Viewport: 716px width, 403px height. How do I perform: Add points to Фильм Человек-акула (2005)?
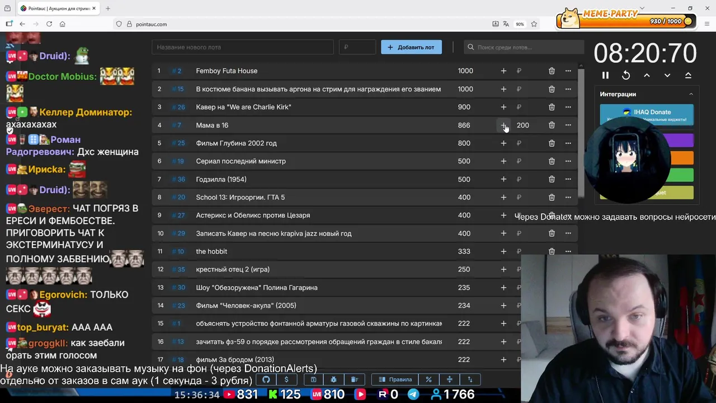click(503, 306)
